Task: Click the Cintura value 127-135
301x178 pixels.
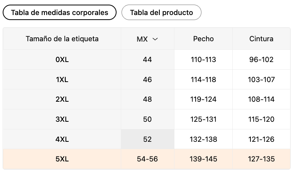Action: click(x=261, y=159)
